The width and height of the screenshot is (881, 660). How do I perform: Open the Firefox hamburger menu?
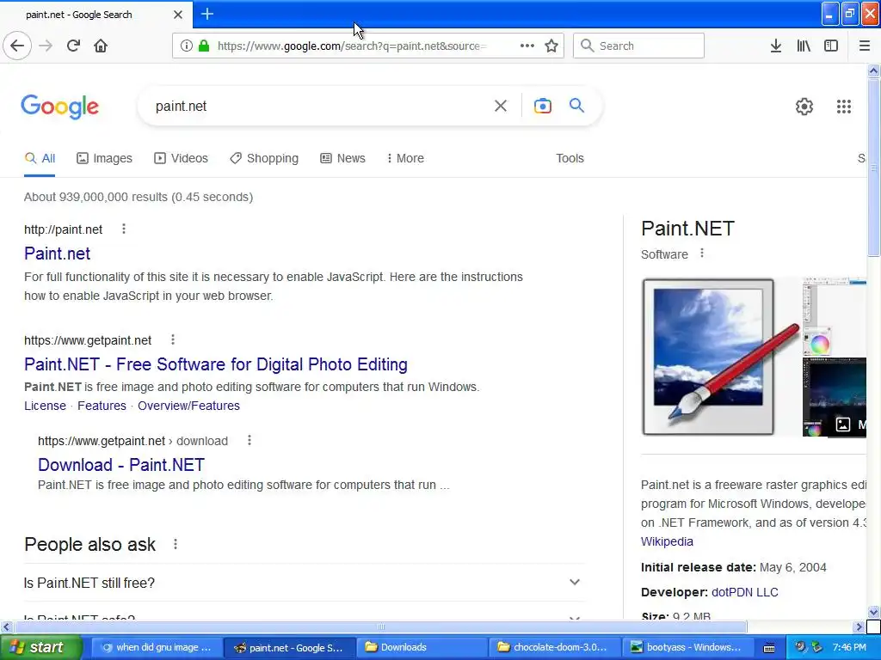(x=864, y=46)
